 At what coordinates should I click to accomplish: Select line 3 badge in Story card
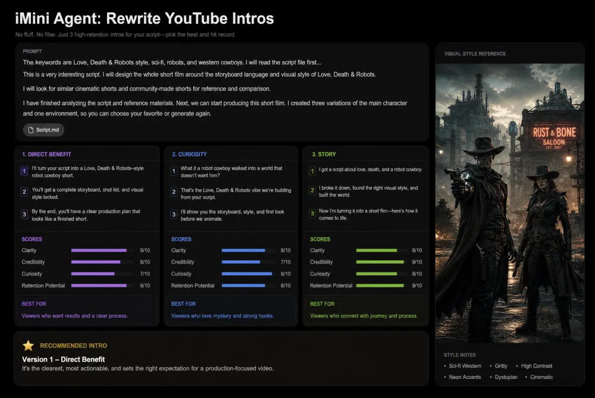point(312,214)
